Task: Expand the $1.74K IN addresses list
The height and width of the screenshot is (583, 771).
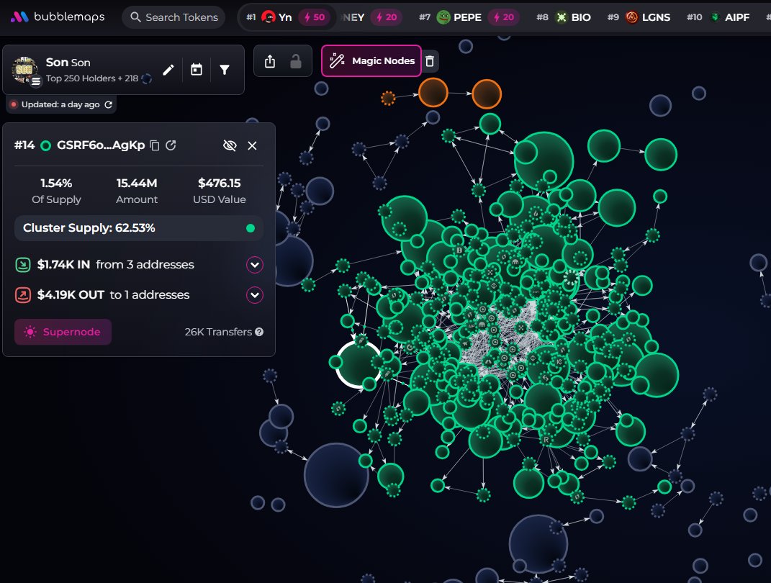Action: [x=255, y=265]
